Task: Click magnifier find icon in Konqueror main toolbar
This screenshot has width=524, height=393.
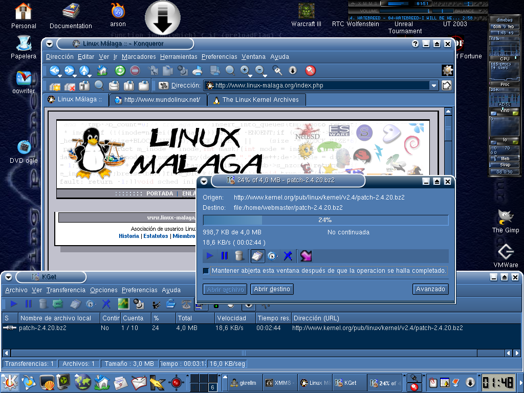Action: tap(230, 71)
